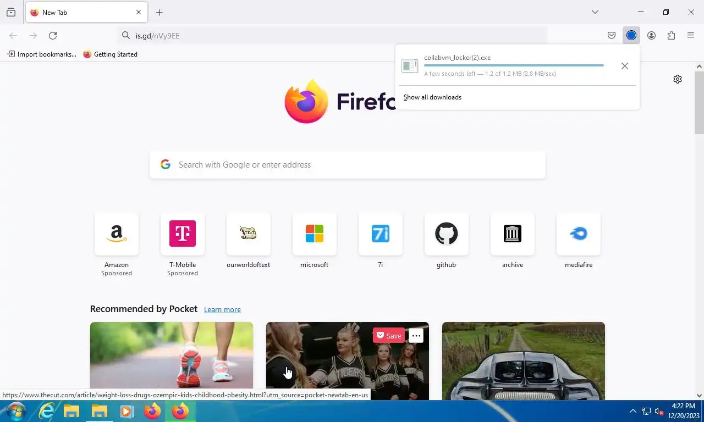The width and height of the screenshot is (704, 422).
Task: Open the Import bookmarks bookmark
Action: coord(42,54)
